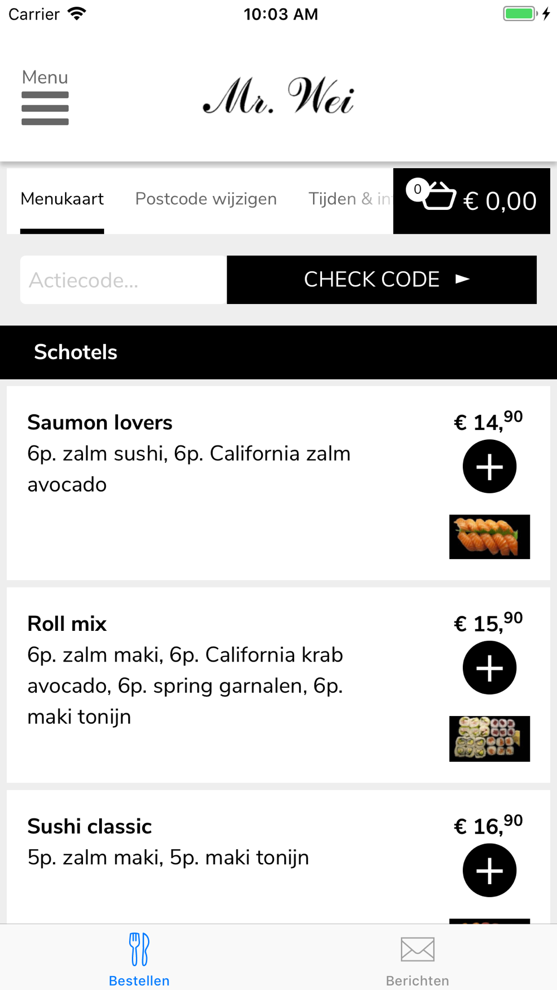Add Roll mix with its plus button

click(490, 668)
